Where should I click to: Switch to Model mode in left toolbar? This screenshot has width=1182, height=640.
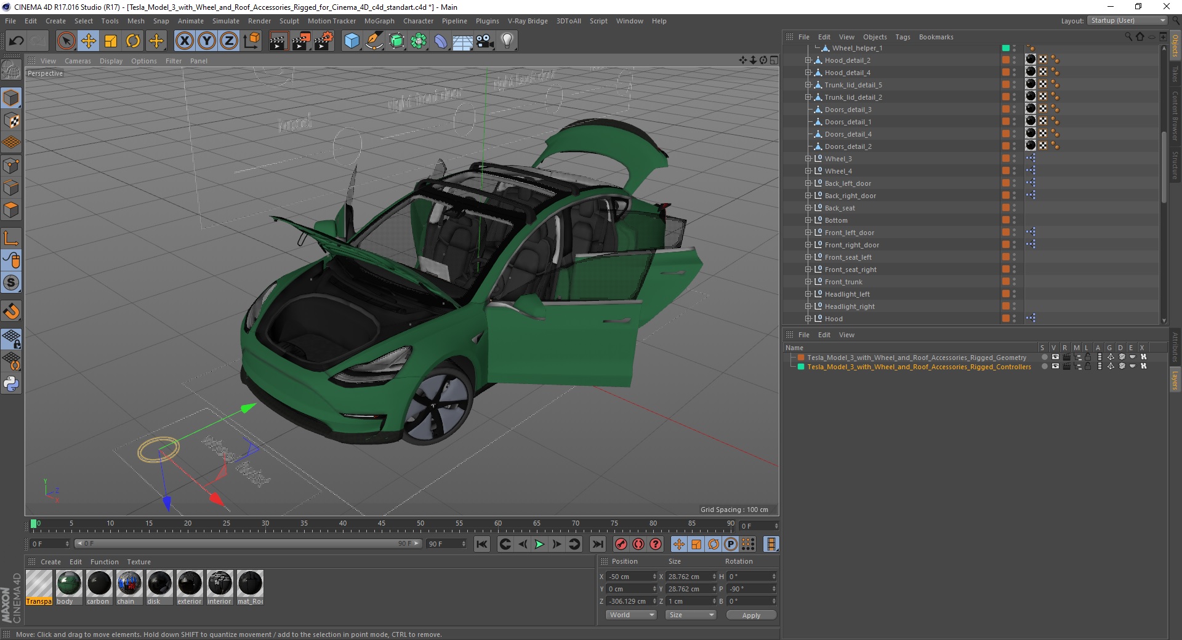tap(11, 98)
